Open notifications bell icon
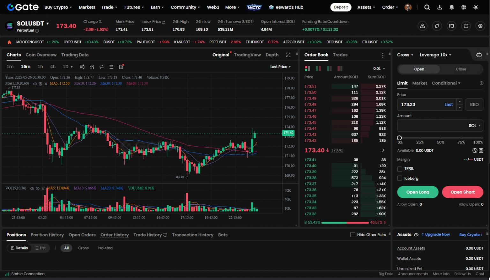 [452, 7]
